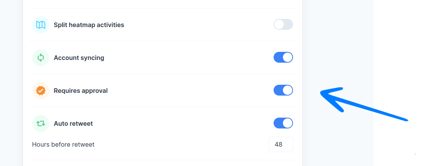437x166 pixels.
Task: Select the Auto retweet label text
Action: [73, 123]
